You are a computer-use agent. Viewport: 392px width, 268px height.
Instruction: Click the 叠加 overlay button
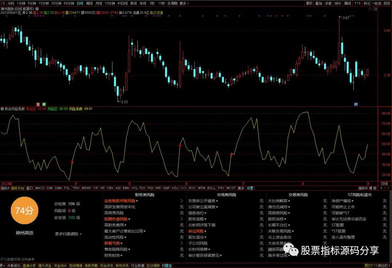319,3
